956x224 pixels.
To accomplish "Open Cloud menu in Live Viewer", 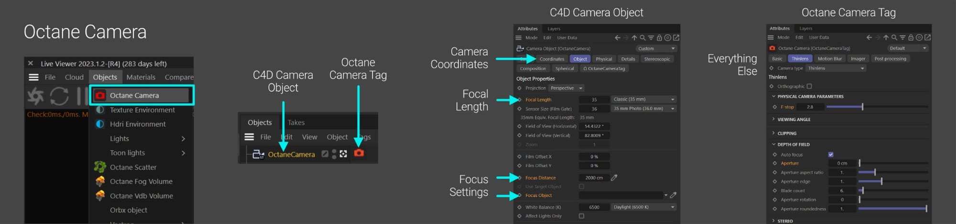I will pos(74,77).
